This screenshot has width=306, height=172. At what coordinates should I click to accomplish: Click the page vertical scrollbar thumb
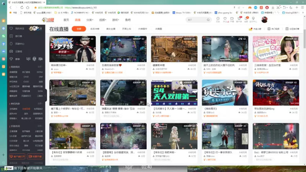[304, 39]
